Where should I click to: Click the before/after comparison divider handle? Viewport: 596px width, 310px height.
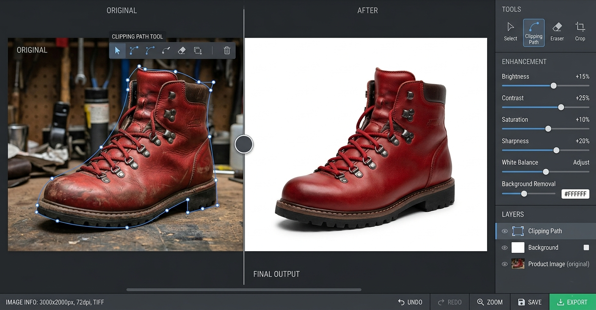(x=244, y=144)
